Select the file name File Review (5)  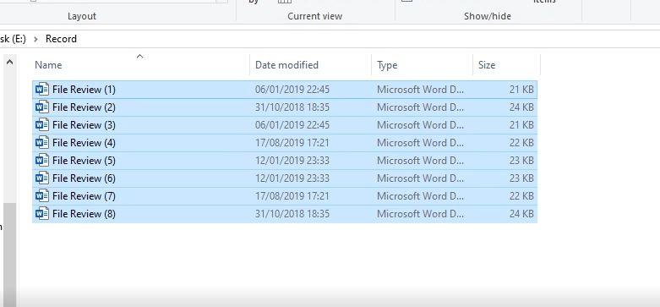pos(84,160)
